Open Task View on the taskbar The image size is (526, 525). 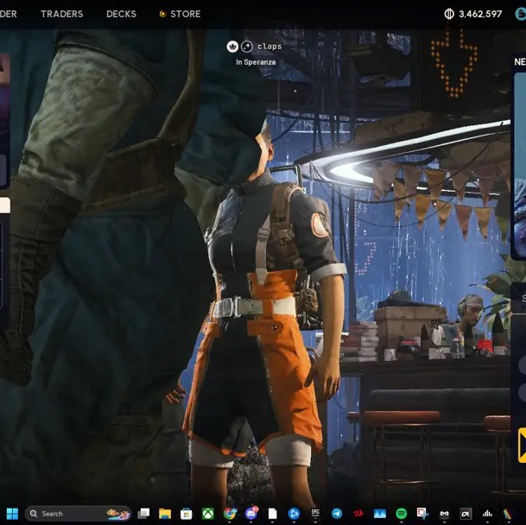143,513
